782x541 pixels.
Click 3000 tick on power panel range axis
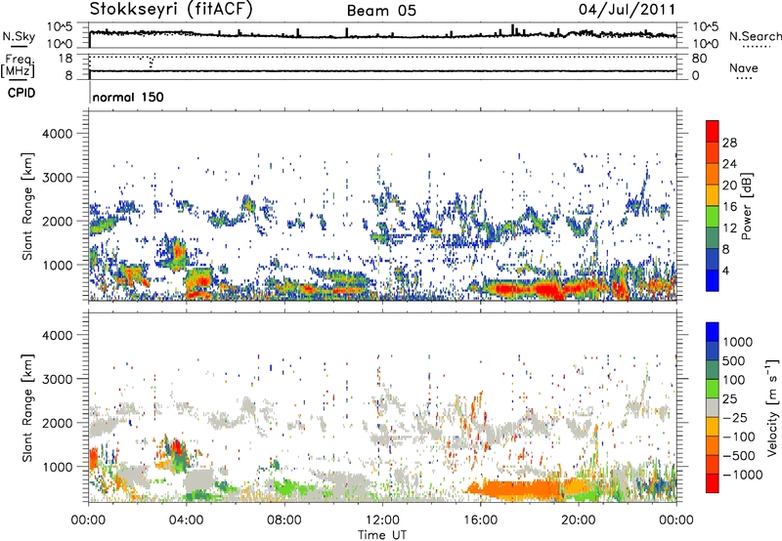click(x=58, y=178)
